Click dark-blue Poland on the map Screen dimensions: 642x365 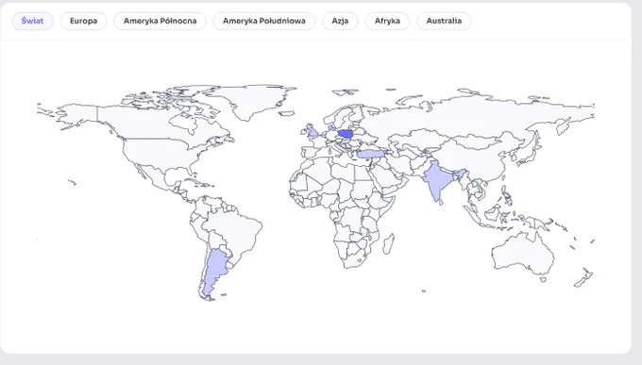pyautogui.click(x=346, y=134)
